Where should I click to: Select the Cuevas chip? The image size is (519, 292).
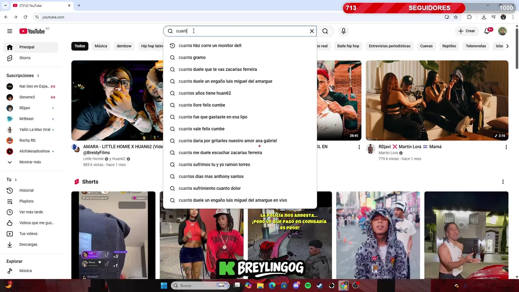tap(426, 46)
